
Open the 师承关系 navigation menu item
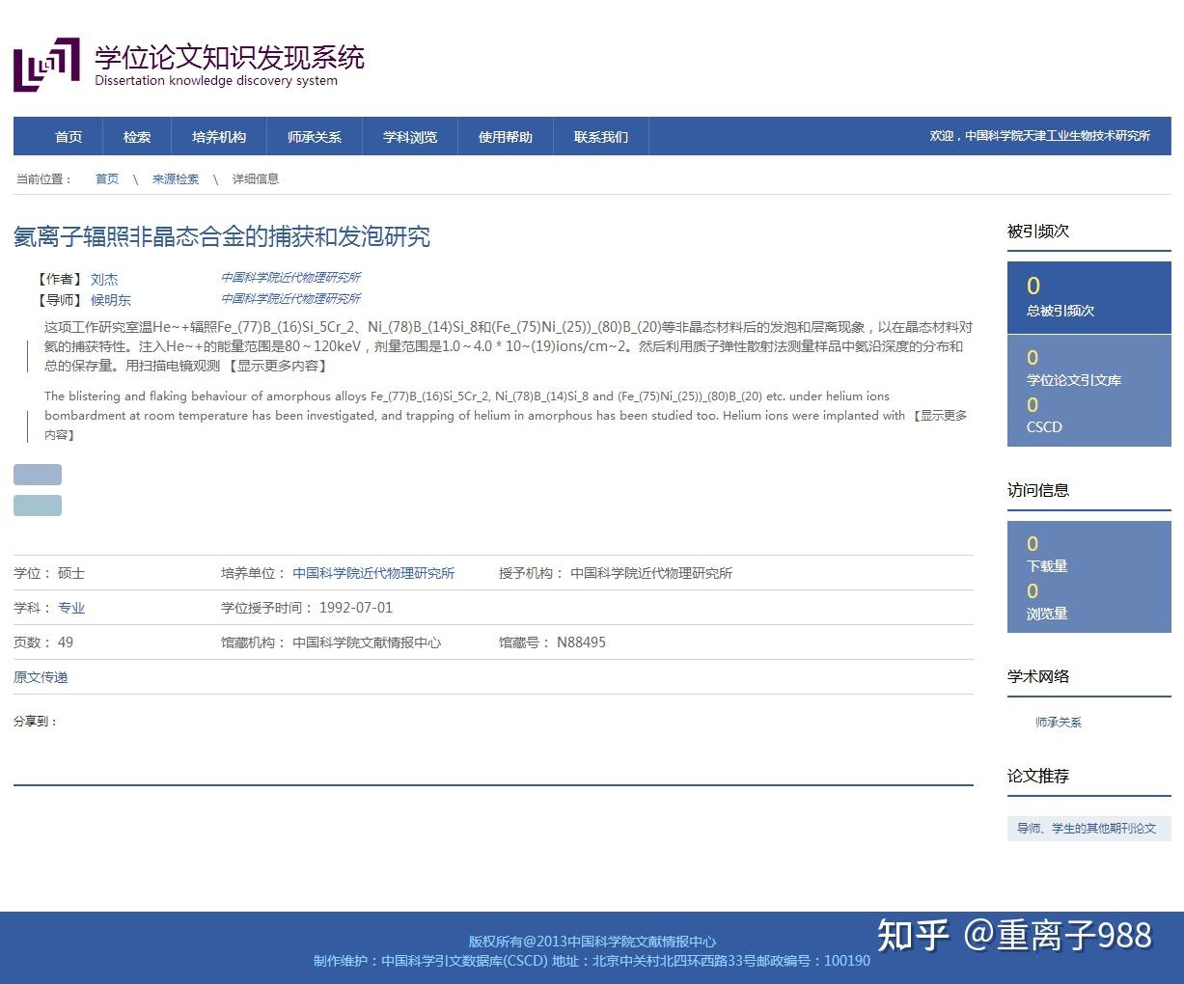[313, 136]
